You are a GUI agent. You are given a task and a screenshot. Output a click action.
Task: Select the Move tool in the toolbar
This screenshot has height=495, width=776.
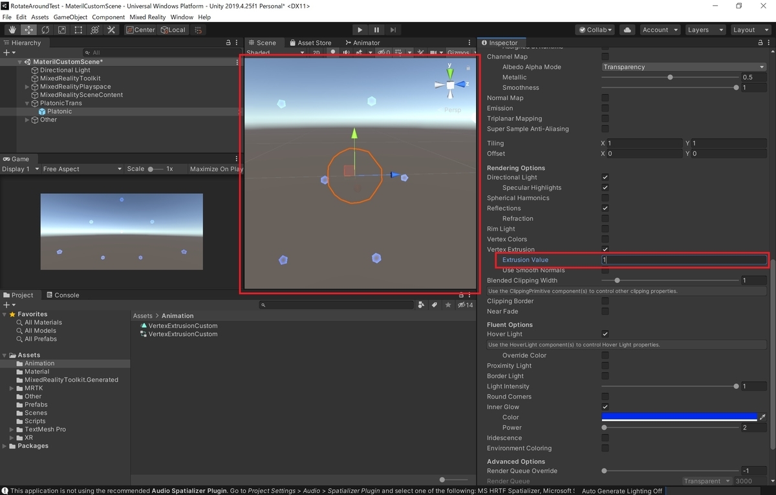point(29,30)
